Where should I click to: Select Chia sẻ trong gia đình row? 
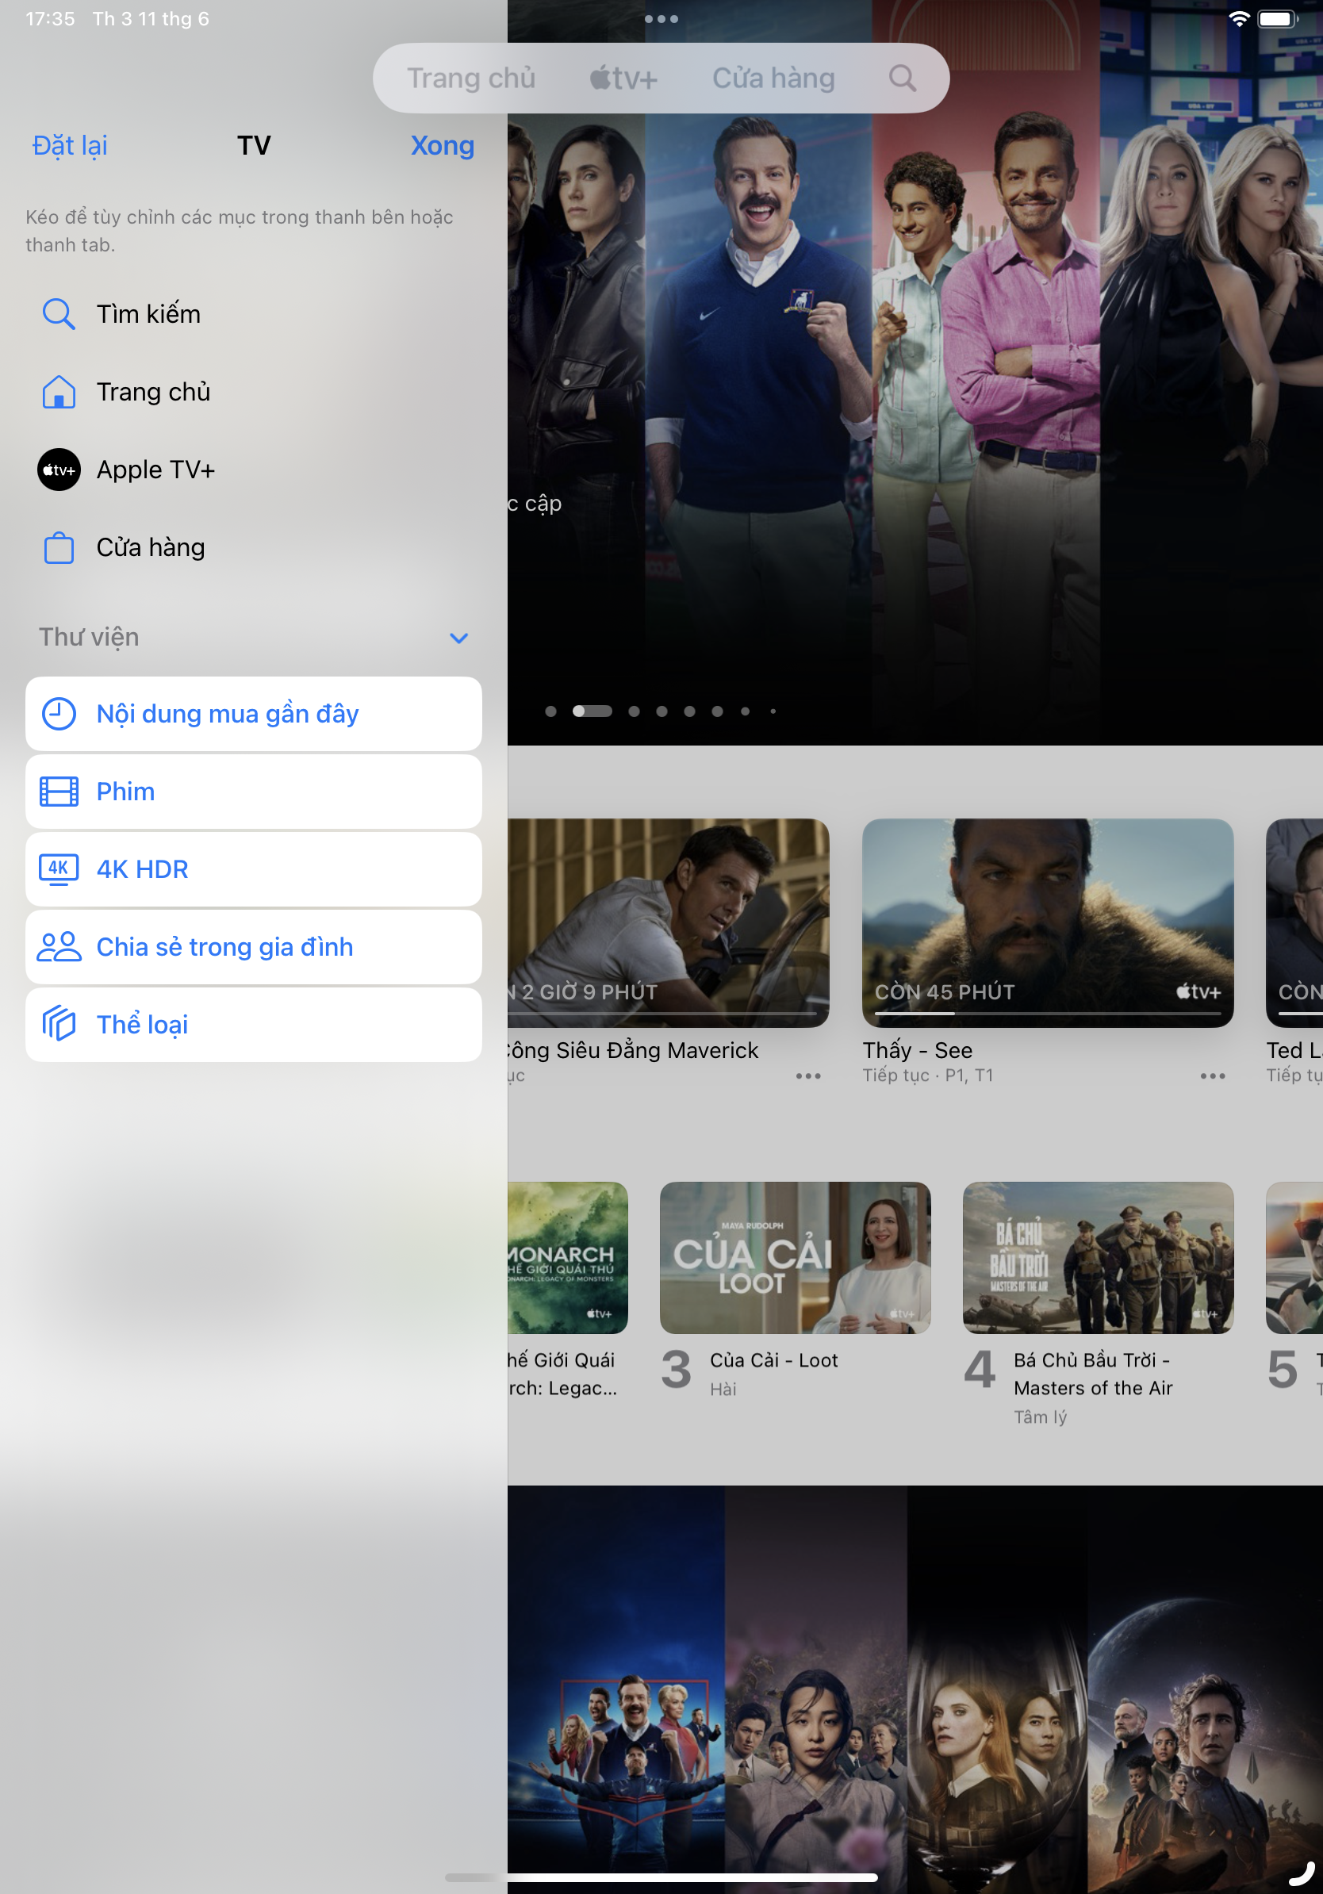click(253, 947)
